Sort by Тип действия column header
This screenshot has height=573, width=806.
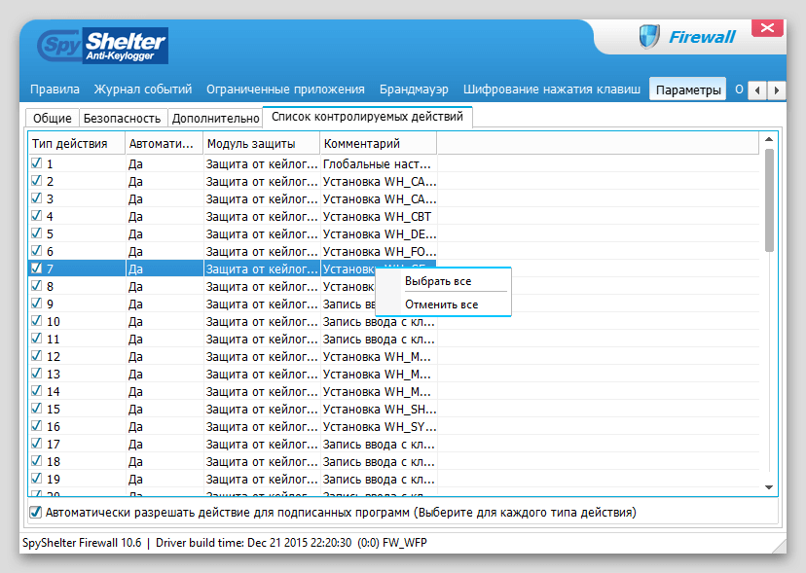[77, 143]
